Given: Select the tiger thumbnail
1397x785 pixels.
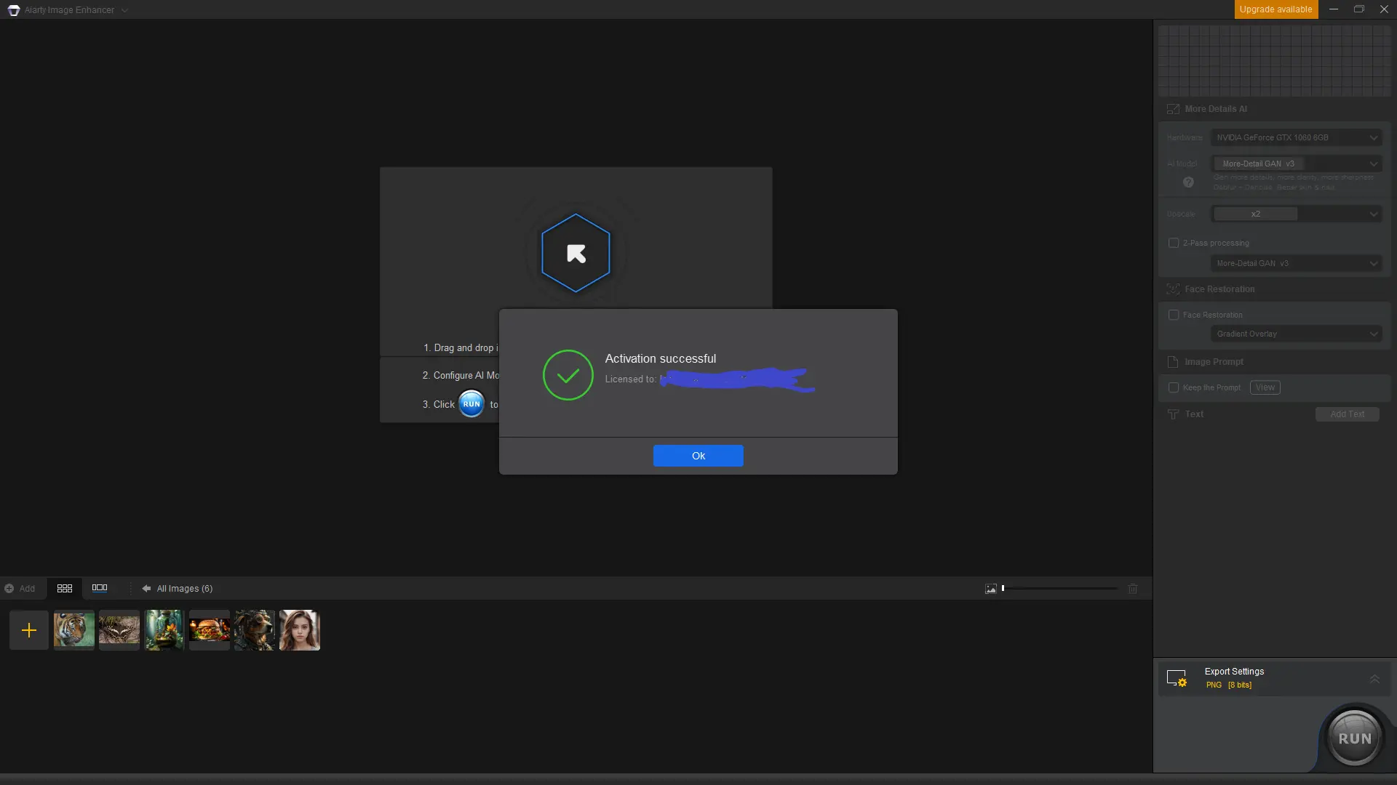Looking at the screenshot, I should click(x=74, y=630).
